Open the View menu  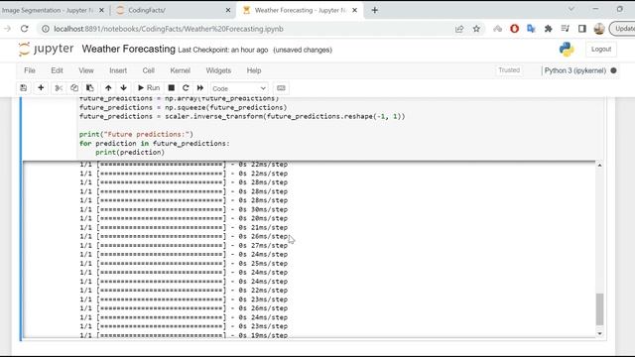86,70
